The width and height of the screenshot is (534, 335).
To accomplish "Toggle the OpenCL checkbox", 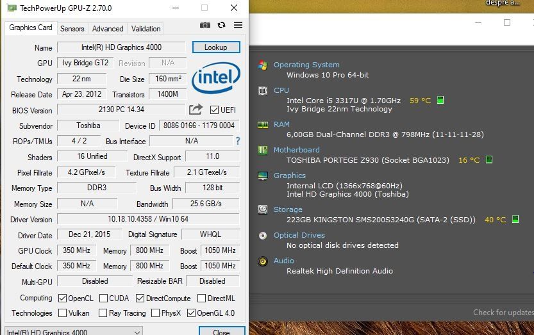I will pos(62,298).
